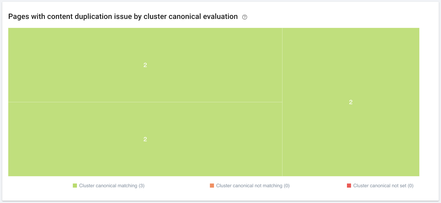
Task: Click the chart title about content duplication
Action: [x=123, y=16]
